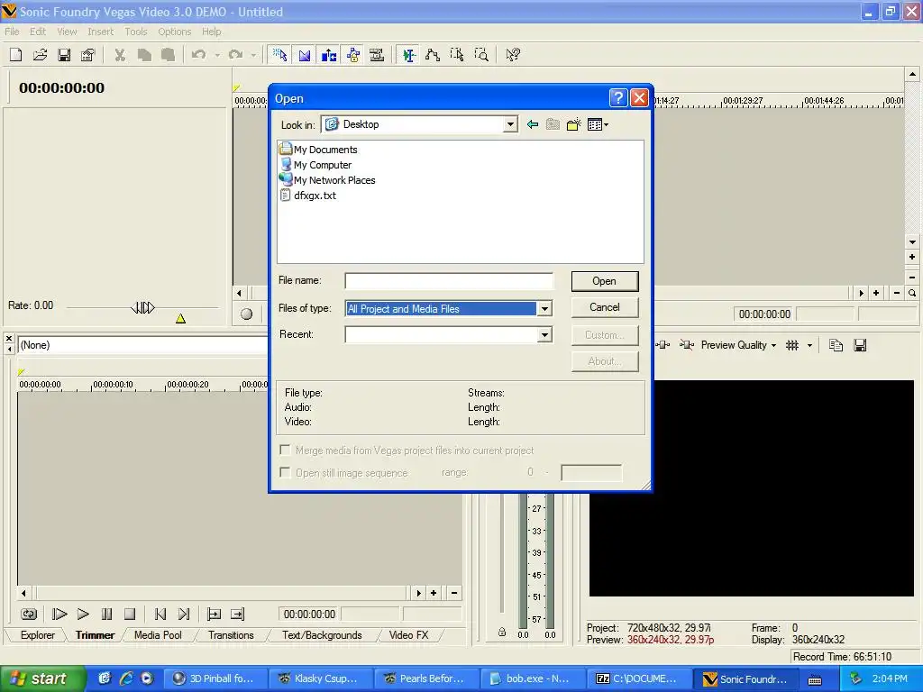Viewport: 923px width, 692px height.
Task: Click the Windows start button
Action: (x=41, y=678)
